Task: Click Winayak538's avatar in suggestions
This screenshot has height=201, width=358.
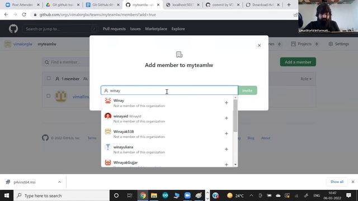Action: click(x=108, y=132)
